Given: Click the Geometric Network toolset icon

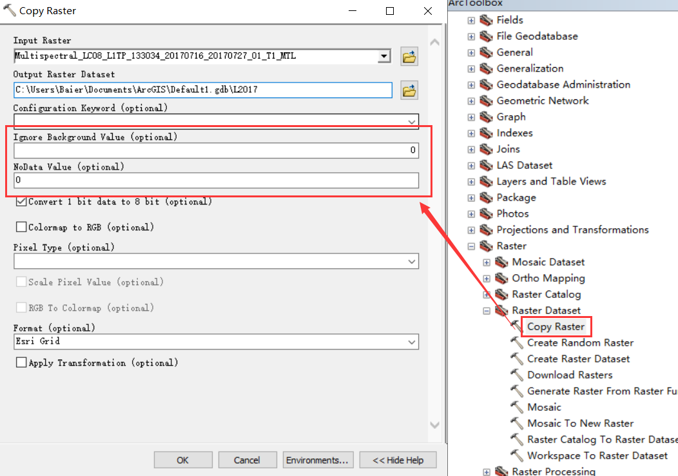Looking at the screenshot, I should click(487, 101).
